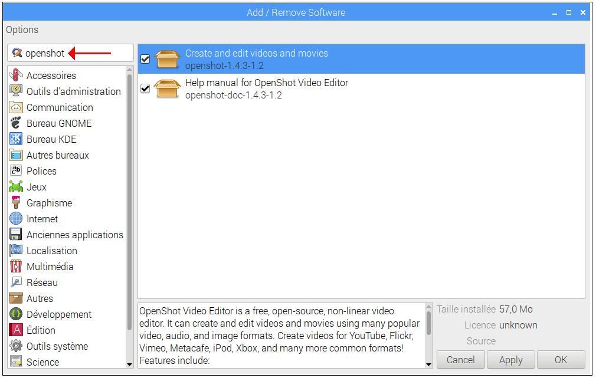Screen dimensions: 596x378
Task: Choose the Bureau GNOME footprint icon
Action: 15,123
